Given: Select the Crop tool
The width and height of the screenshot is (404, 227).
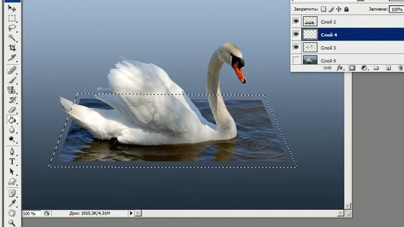Looking at the screenshot, I should [x=12, y=48].
